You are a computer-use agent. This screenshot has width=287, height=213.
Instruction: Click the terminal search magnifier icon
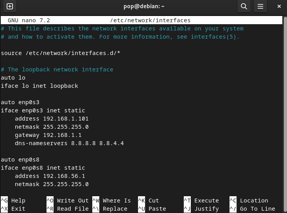tap(244, 6)
